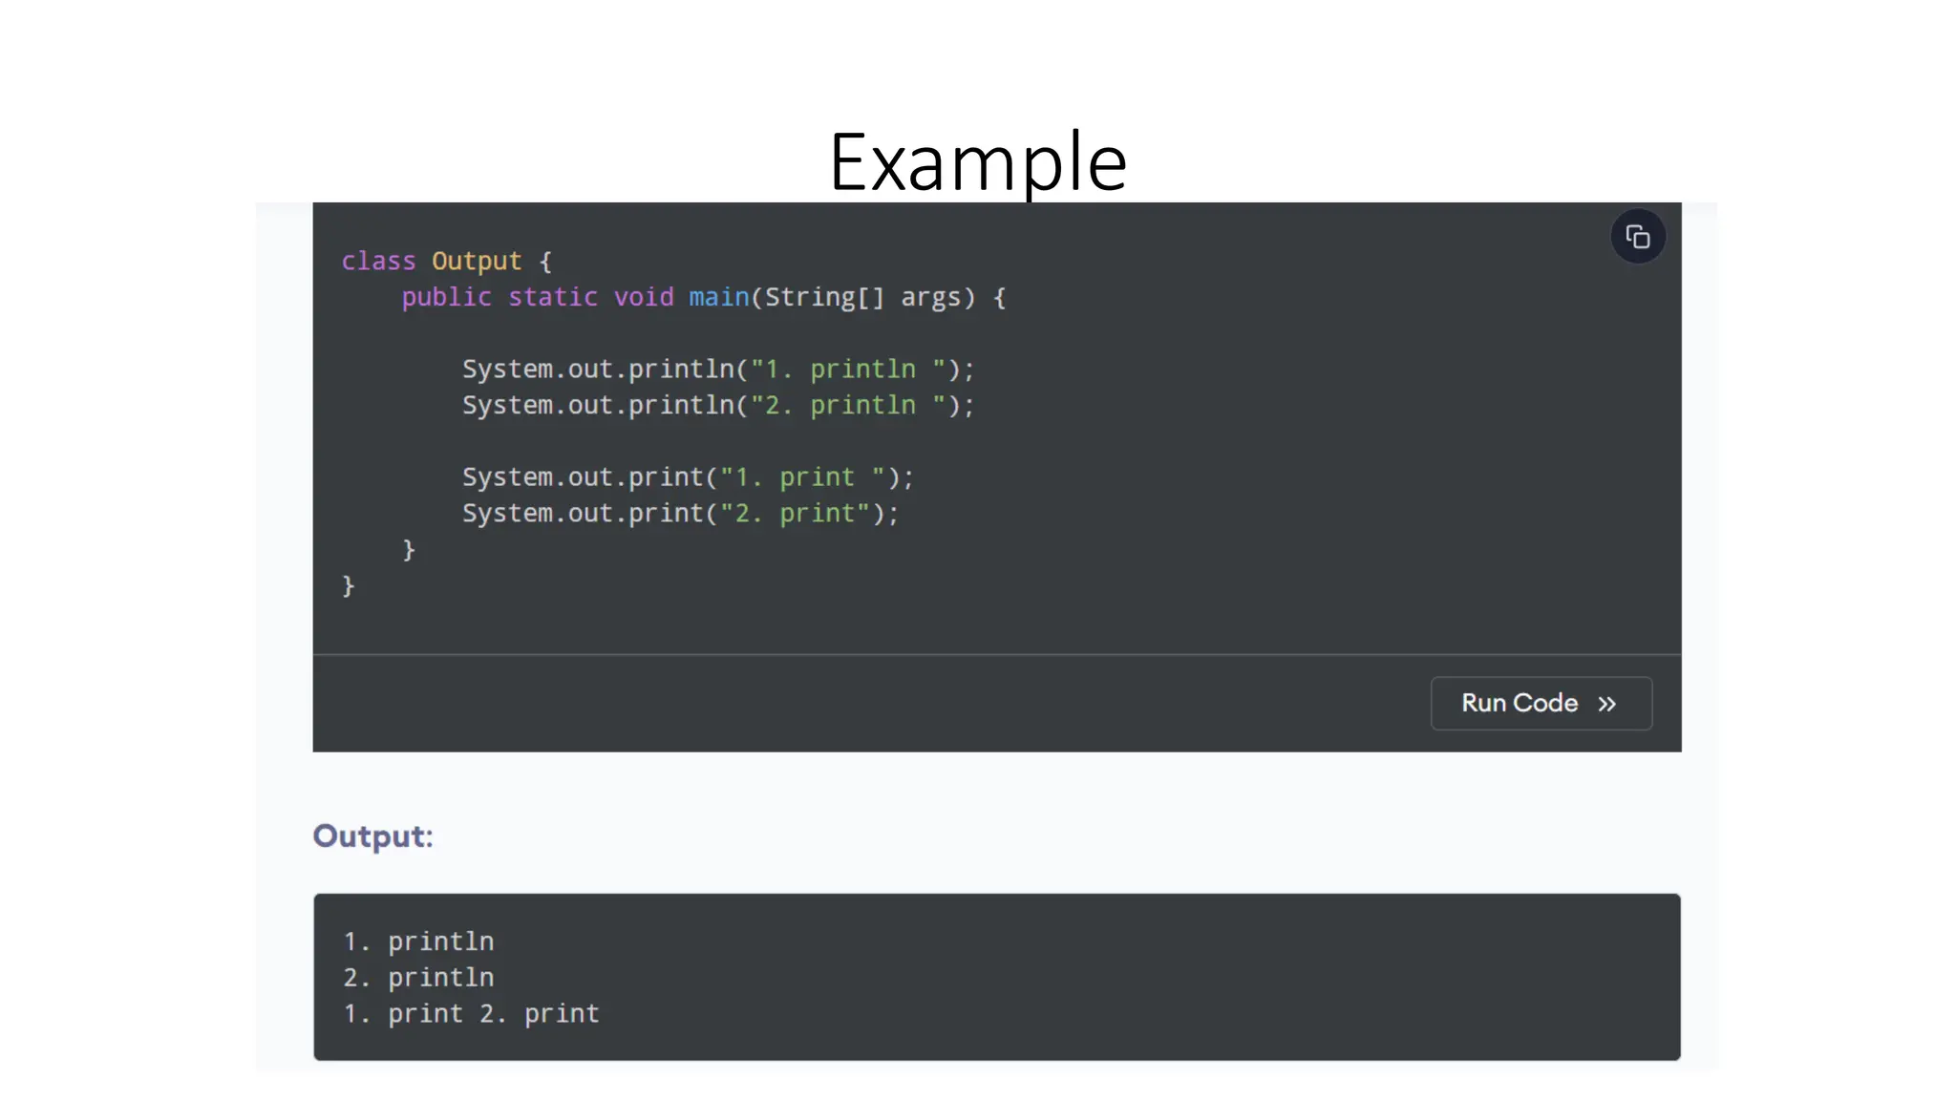Click the double chevron arrow beside Run Code
The width and height of the screenshot is (1956, 1100).
[x=1606, y=704]
